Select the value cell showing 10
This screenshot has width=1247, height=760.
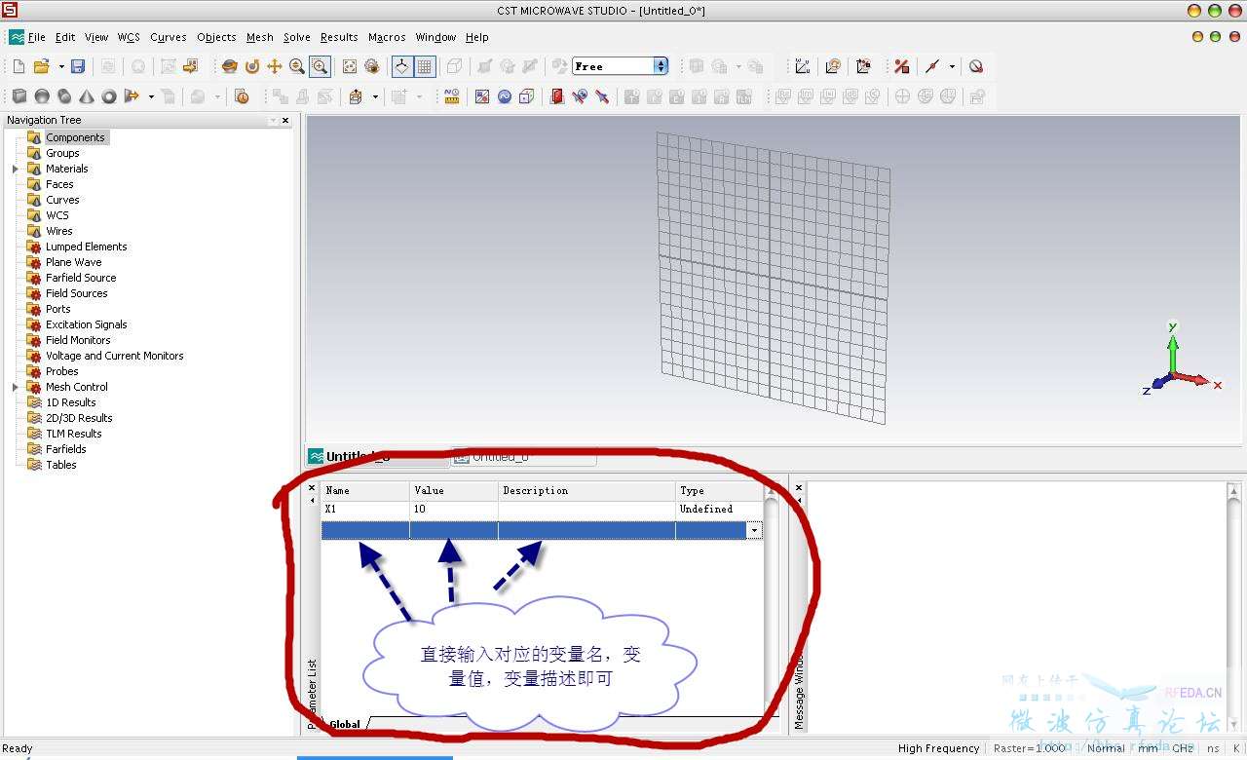coord(454,509)
